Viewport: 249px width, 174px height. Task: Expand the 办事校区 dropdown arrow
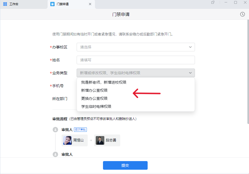point(190,47)
